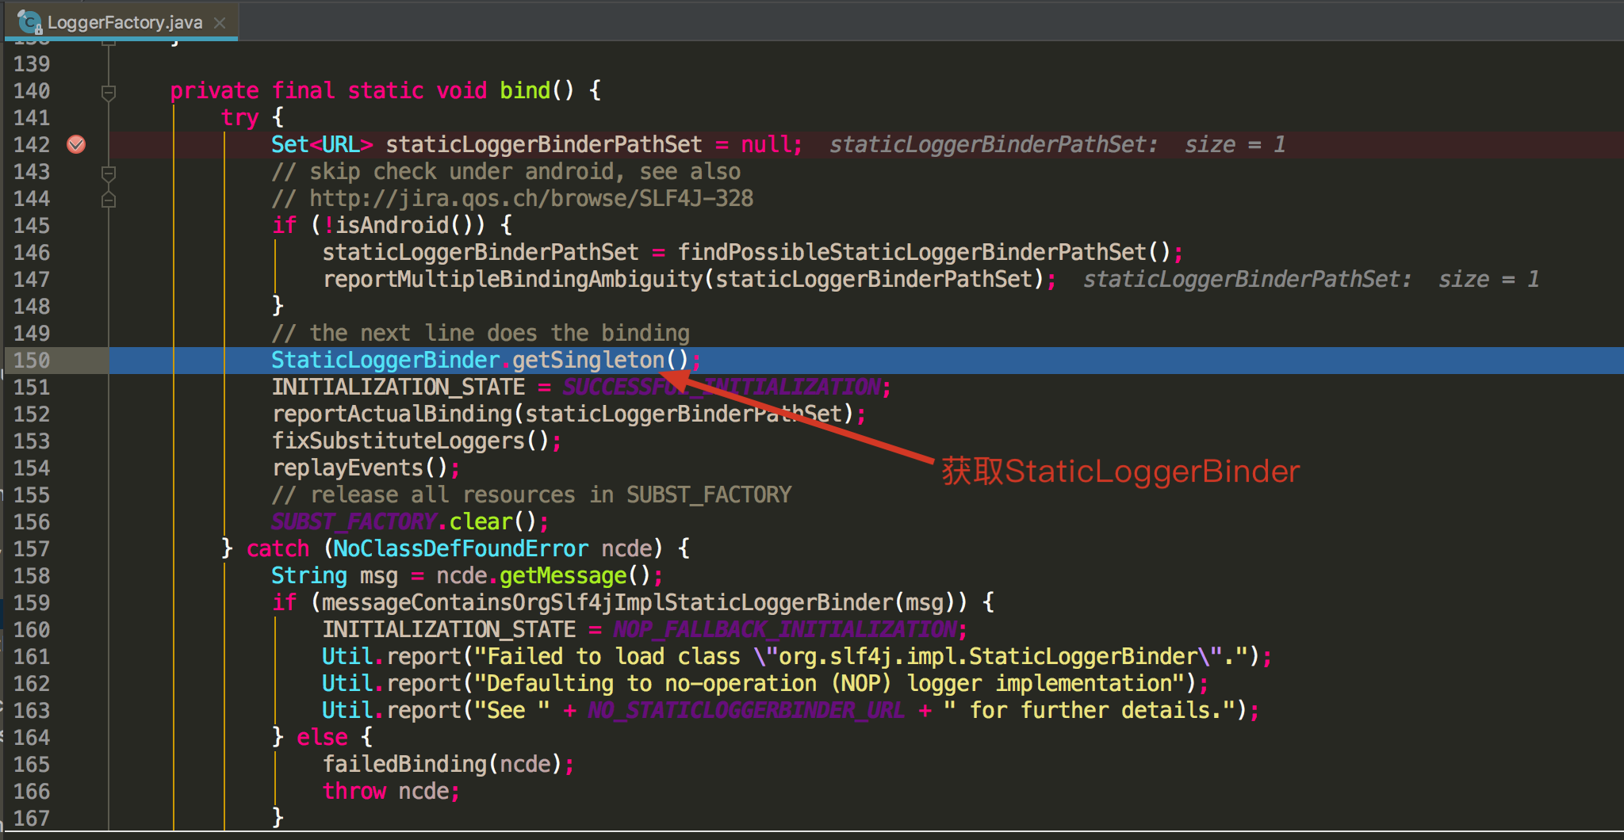Click fixSubstituteLoggers call on line 153

tap(398, 441)
